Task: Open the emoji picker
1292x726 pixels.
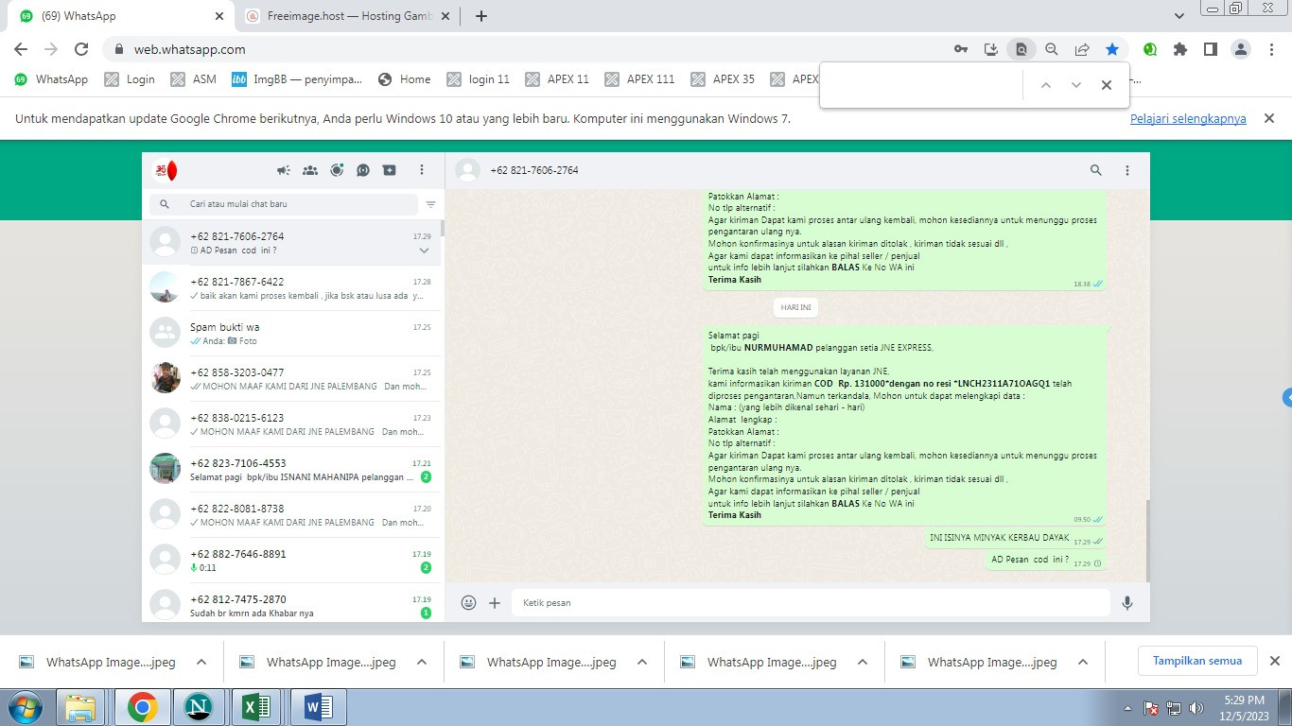Action: pyautogui.click(x=468, y=602)
